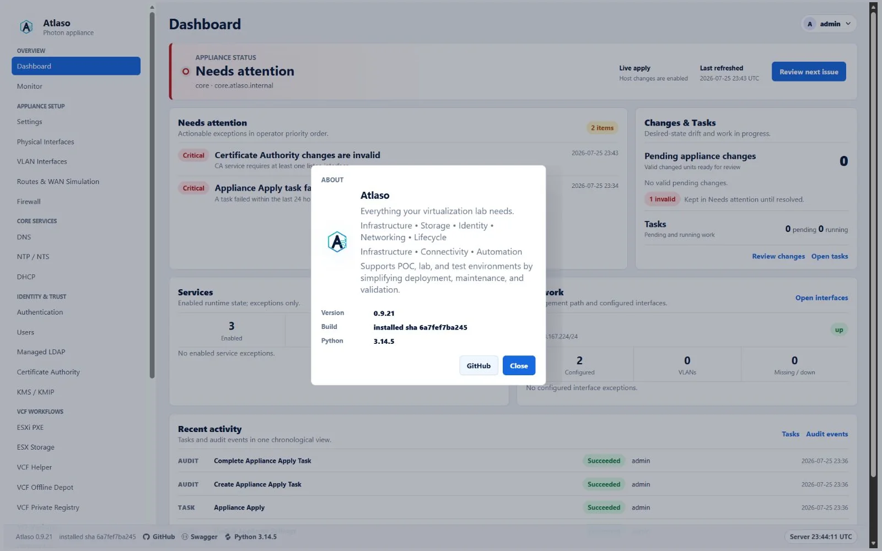Click the Python icon in the footer
The image size is (882, 551).
[228, 537]
